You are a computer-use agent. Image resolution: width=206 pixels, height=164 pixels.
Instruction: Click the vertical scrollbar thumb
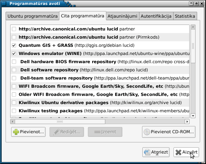coord(193,46)
